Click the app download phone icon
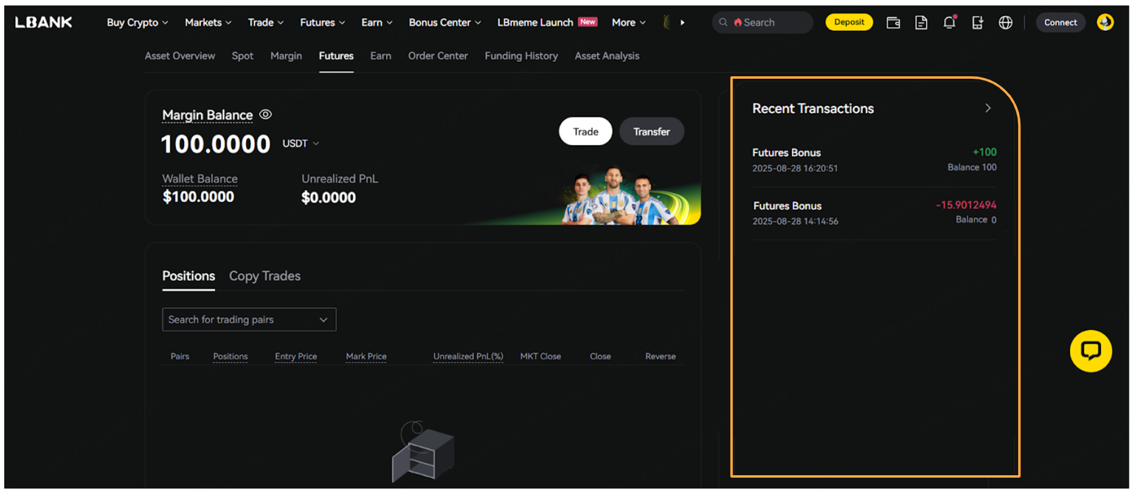 point(977,23)
